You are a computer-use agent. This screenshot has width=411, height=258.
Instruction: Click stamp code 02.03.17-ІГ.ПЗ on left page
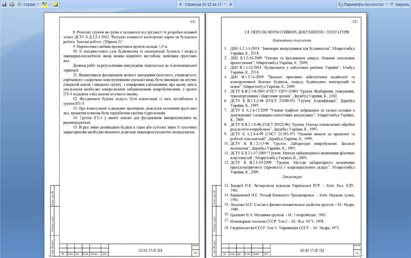tap(150, 250)
